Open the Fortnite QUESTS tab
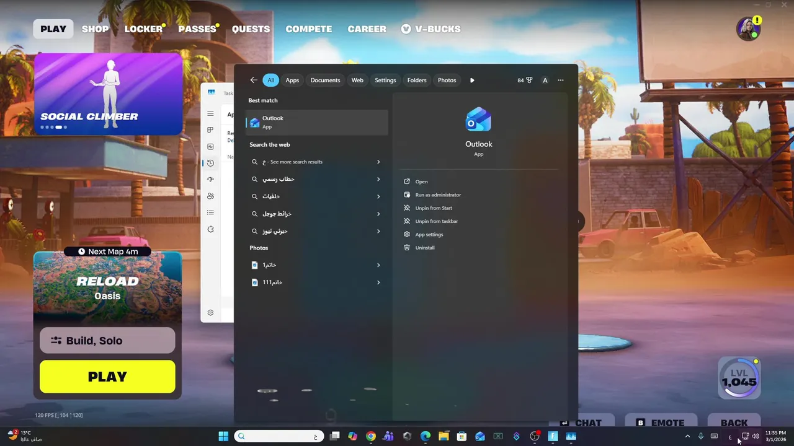The width and height of the screenshot is (794, 446). [x=251, y=29]
